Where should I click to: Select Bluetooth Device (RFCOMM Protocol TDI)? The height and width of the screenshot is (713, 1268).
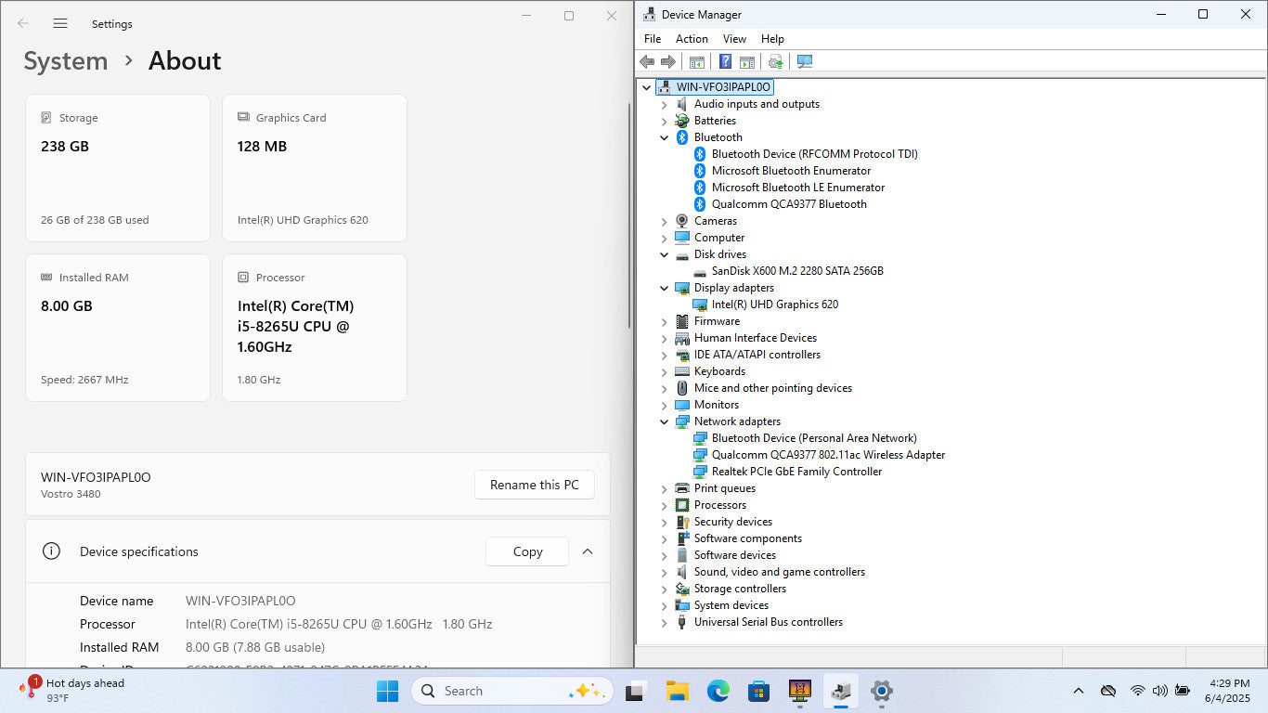click(814, 154)
